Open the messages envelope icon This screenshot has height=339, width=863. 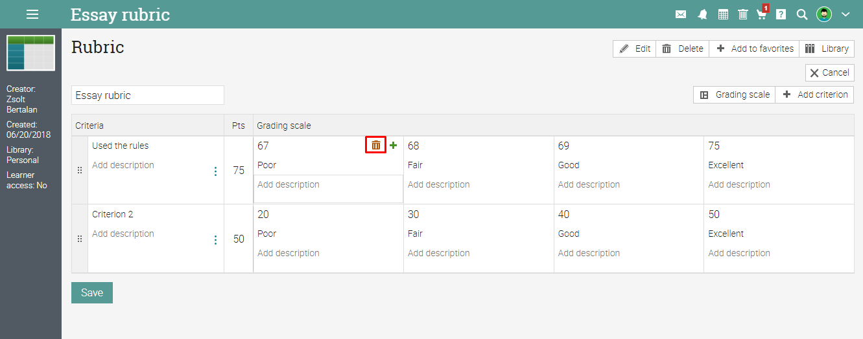pyautogui.click(x=681, y=14)
